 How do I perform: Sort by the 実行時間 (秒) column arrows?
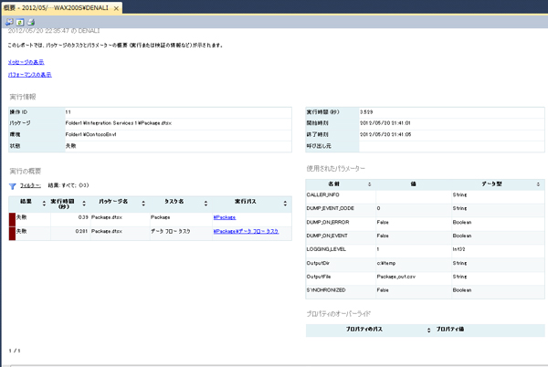(84, 204)
